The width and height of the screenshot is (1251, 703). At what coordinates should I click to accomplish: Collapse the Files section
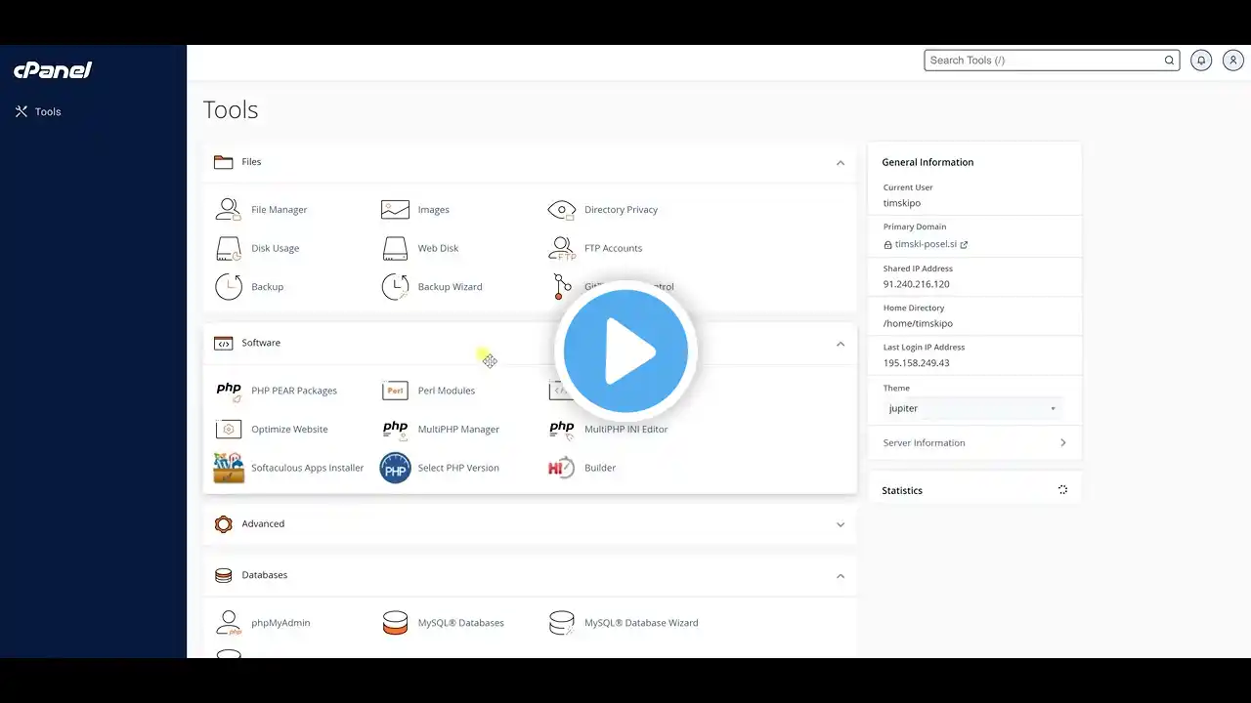coord(841,163)
